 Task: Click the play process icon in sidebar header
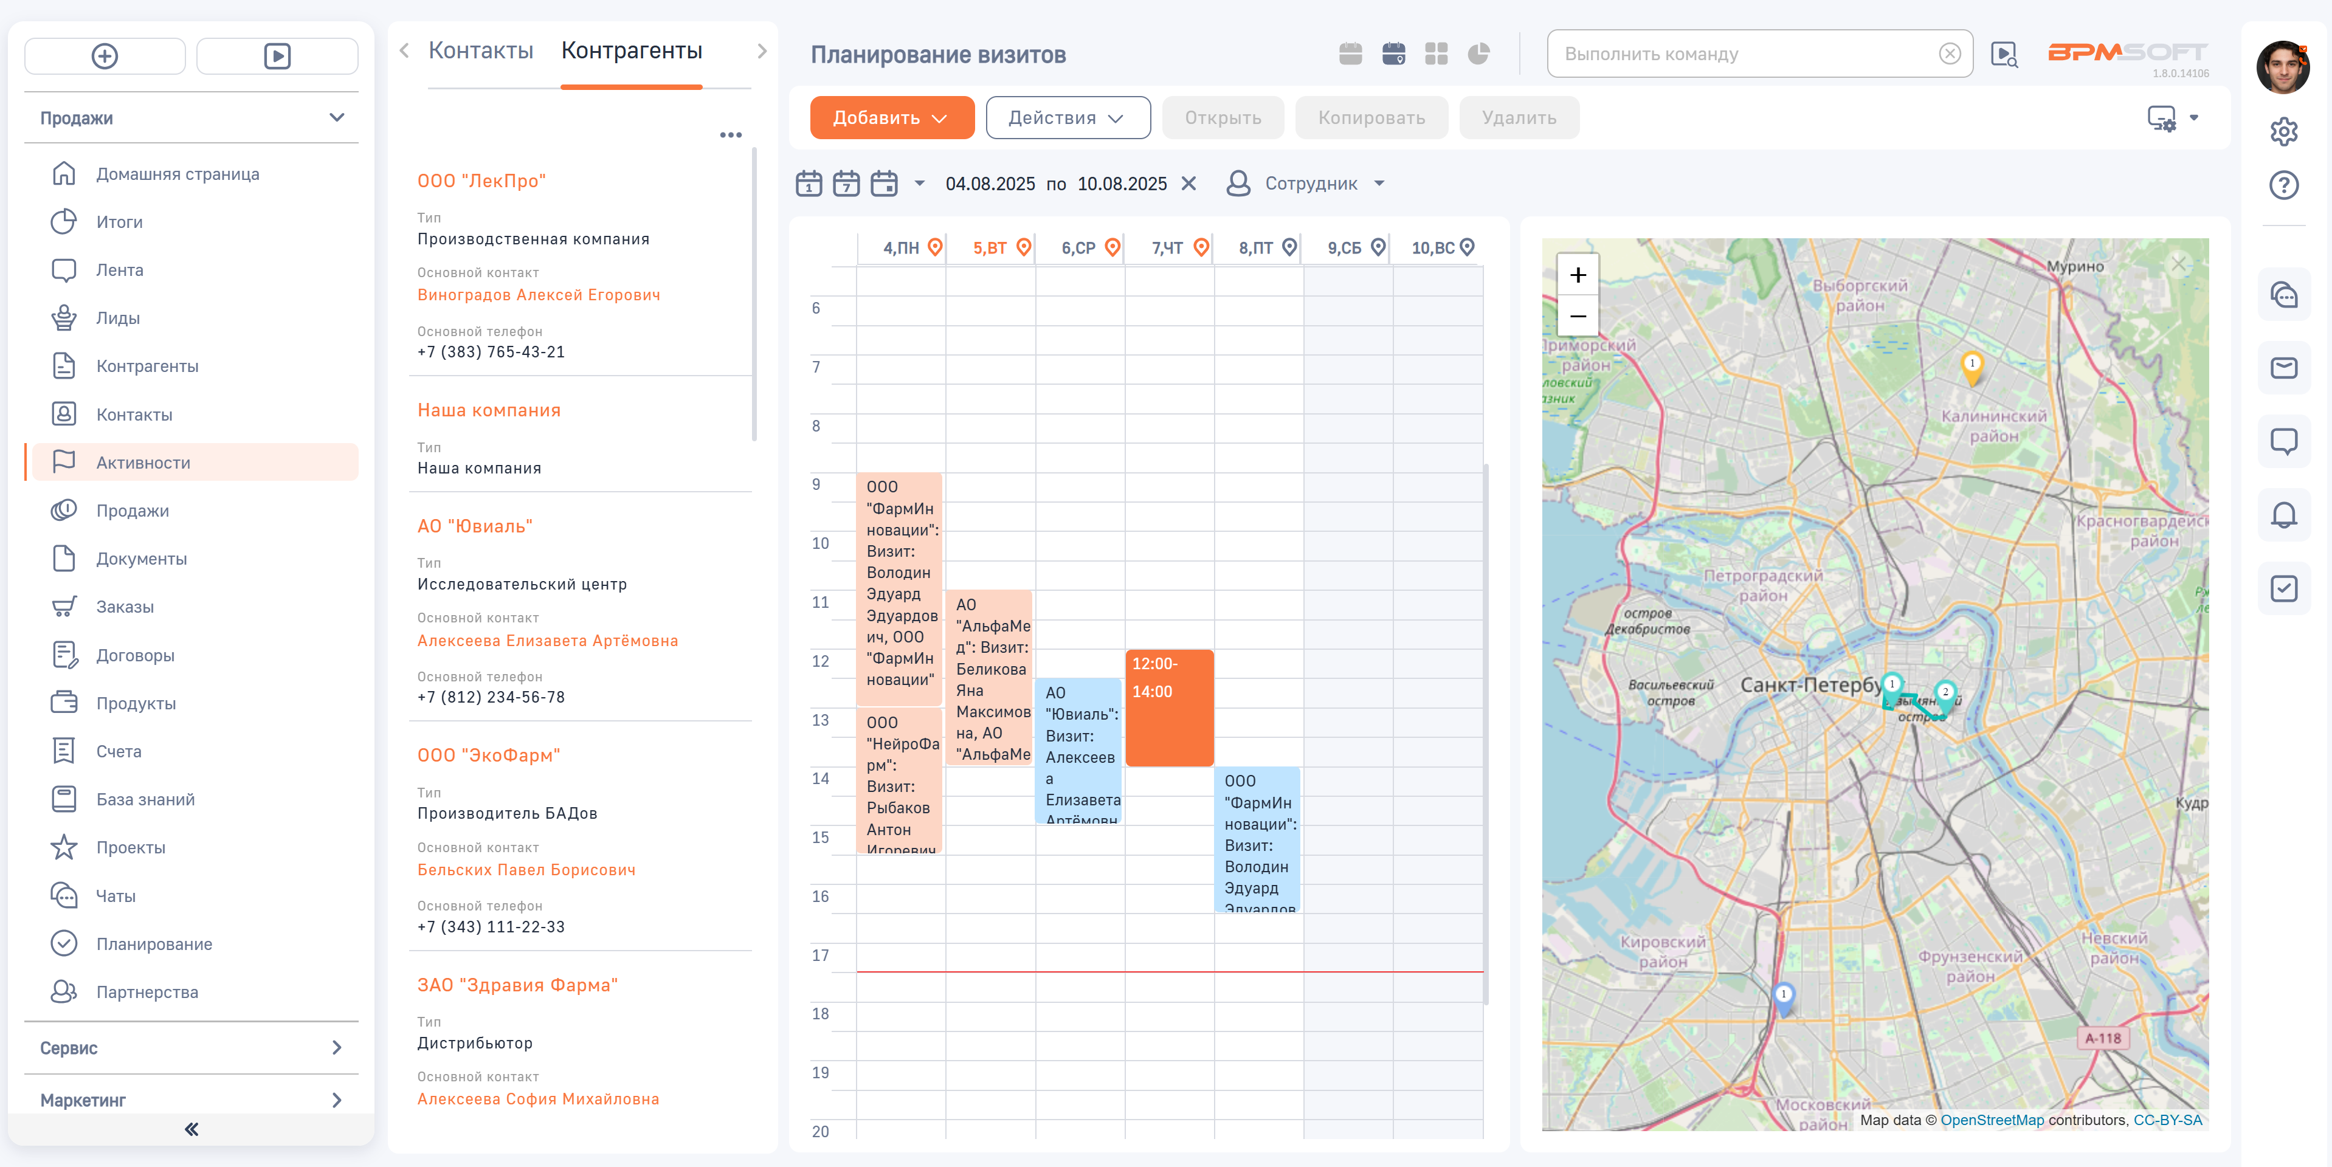277,56
